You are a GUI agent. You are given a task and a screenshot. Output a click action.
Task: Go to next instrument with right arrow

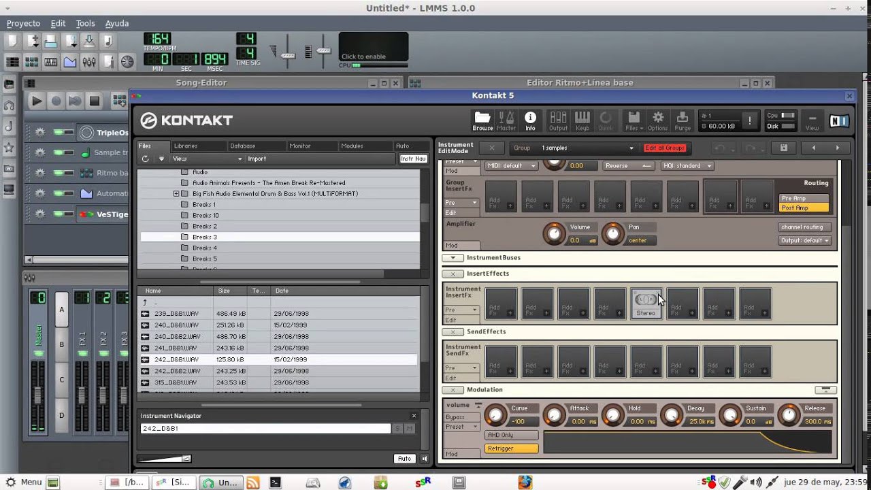[x=837, y=148]
